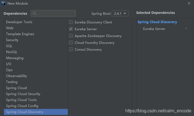The image size is (194, 116).
Task: Enable Consul Discovery checkbox
Action: (71, 49)
